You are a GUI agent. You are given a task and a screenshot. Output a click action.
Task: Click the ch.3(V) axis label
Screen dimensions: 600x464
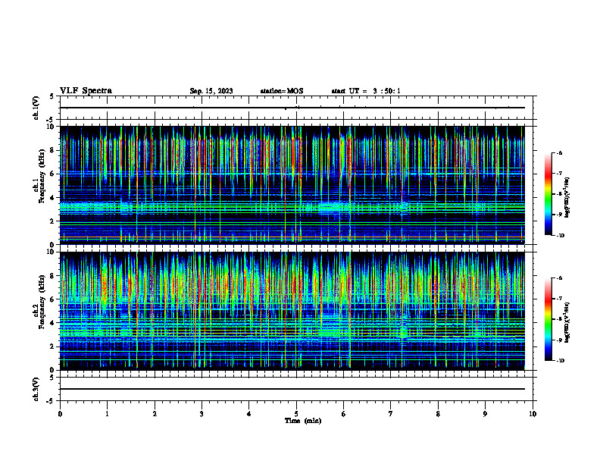[36, 389]
